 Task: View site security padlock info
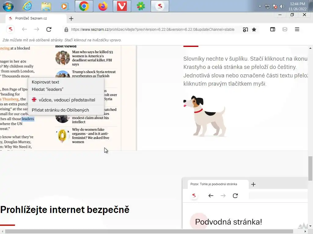tap(66, 30)
